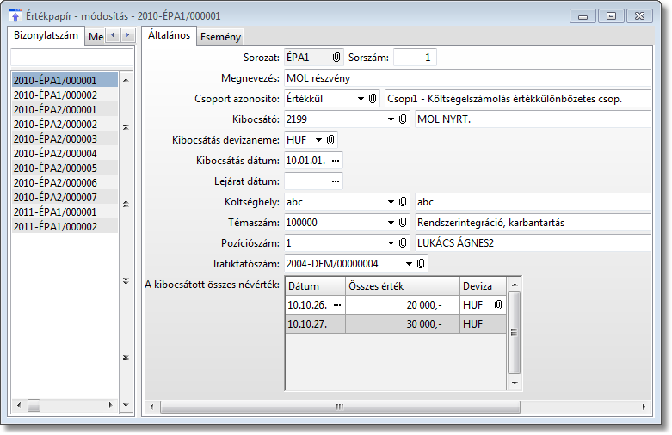Select document 2011-ÉPA1/000001 in list
The width and height of the screenshot is (672, 435).
65,211
